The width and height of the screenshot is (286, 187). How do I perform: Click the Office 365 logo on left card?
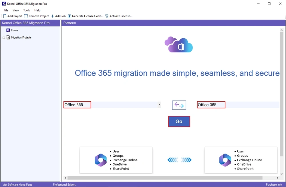point(100,160)
